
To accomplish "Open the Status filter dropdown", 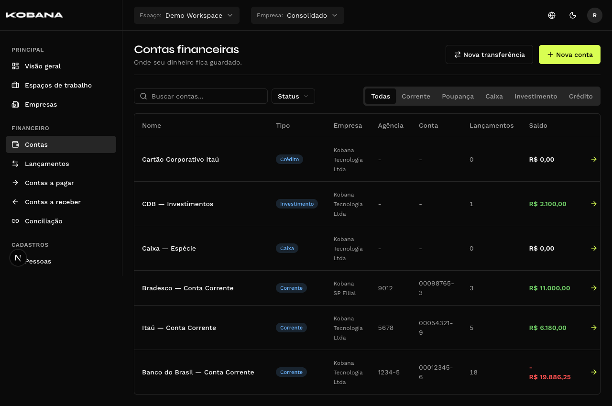I will 293,96.
